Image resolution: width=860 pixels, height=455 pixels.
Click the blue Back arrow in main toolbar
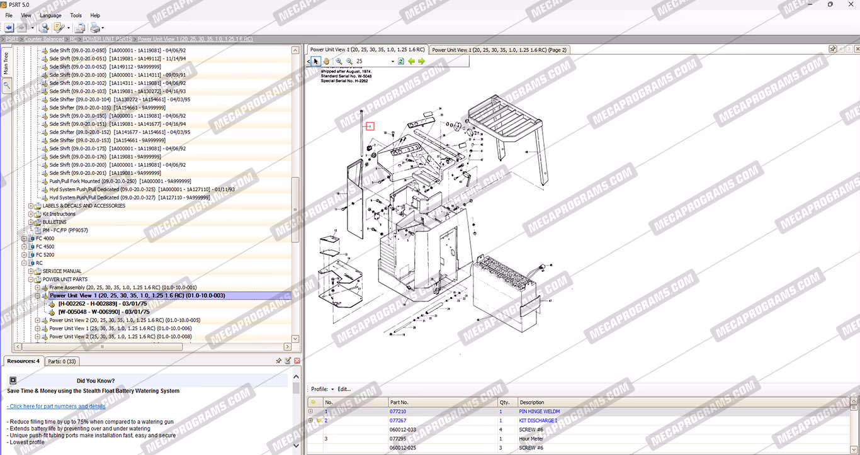click(9, 28)
